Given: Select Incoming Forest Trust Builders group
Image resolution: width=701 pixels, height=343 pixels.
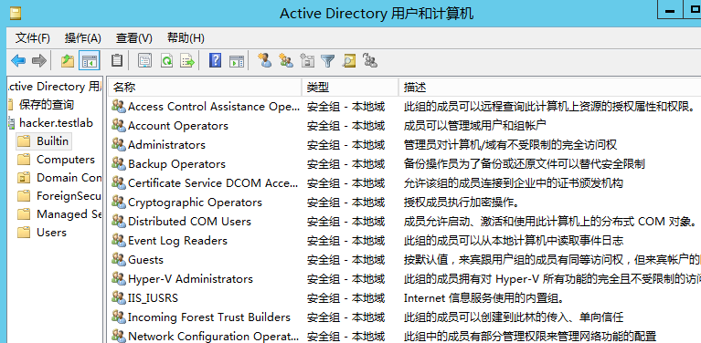Looking at the screenshot, I should [x=209, y=317].
